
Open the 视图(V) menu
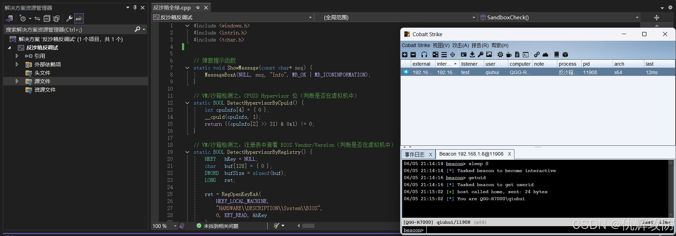(441, 45)
